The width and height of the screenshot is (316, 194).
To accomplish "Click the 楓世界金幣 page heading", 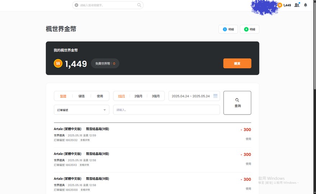I will 61,29.
